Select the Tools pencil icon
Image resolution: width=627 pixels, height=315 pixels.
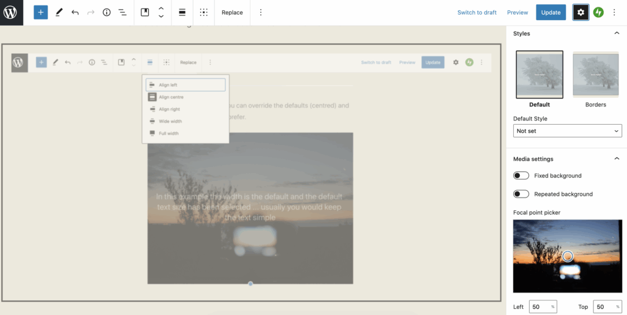point(59,12)
